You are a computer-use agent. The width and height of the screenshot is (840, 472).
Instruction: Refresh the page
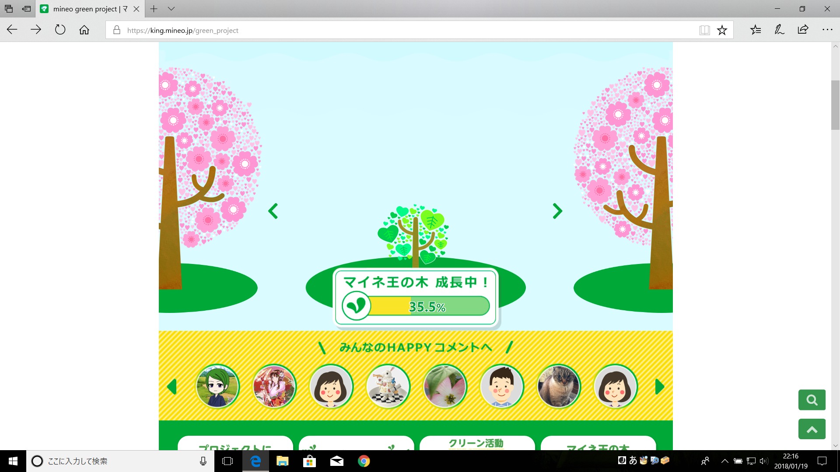pos(60,30)
